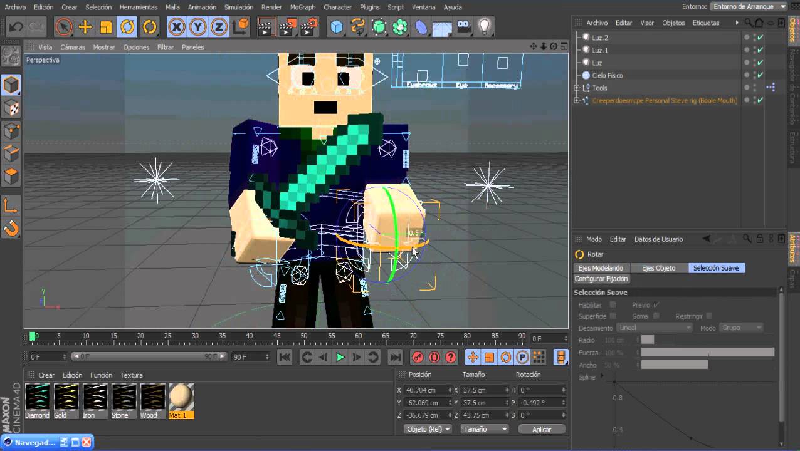Click the coordinate system cube icon
The image size is (800, 451).
point(240,27)
